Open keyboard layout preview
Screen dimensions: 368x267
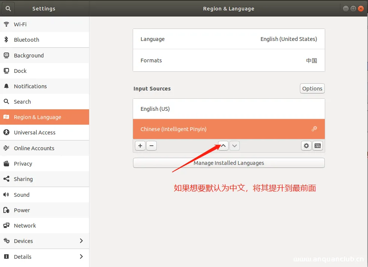[318, 146]
